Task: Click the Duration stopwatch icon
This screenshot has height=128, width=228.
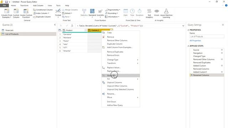Action: pos(139,11)
